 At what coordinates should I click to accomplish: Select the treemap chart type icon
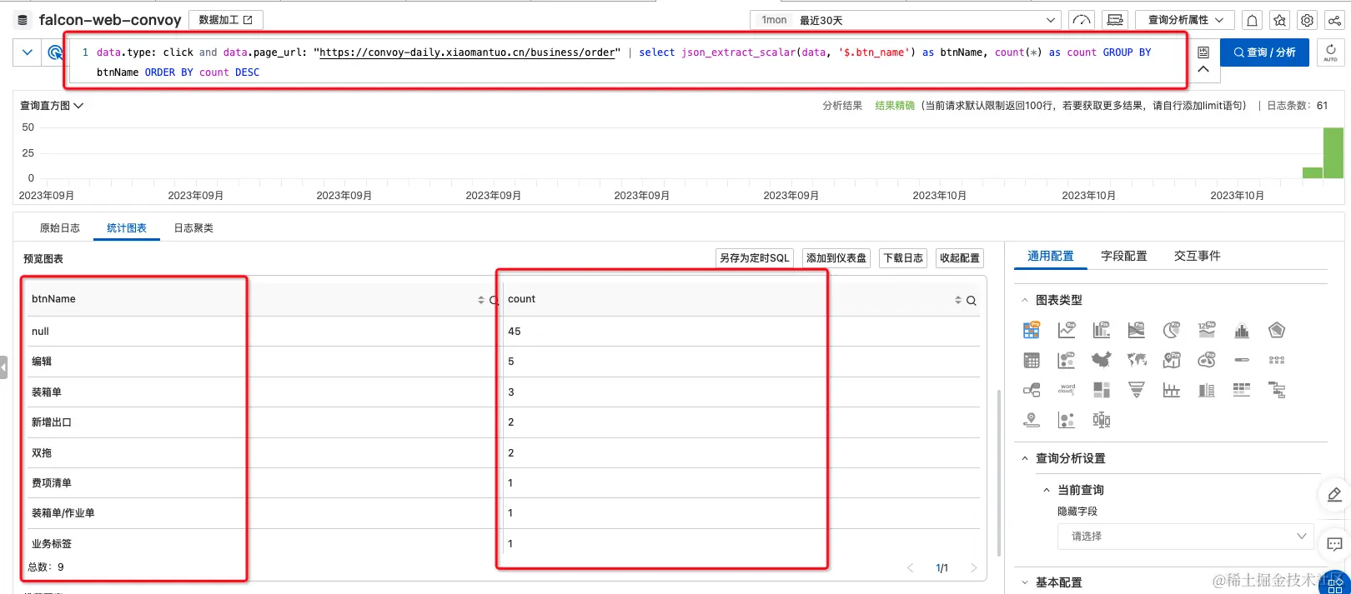click(1102, 390)
